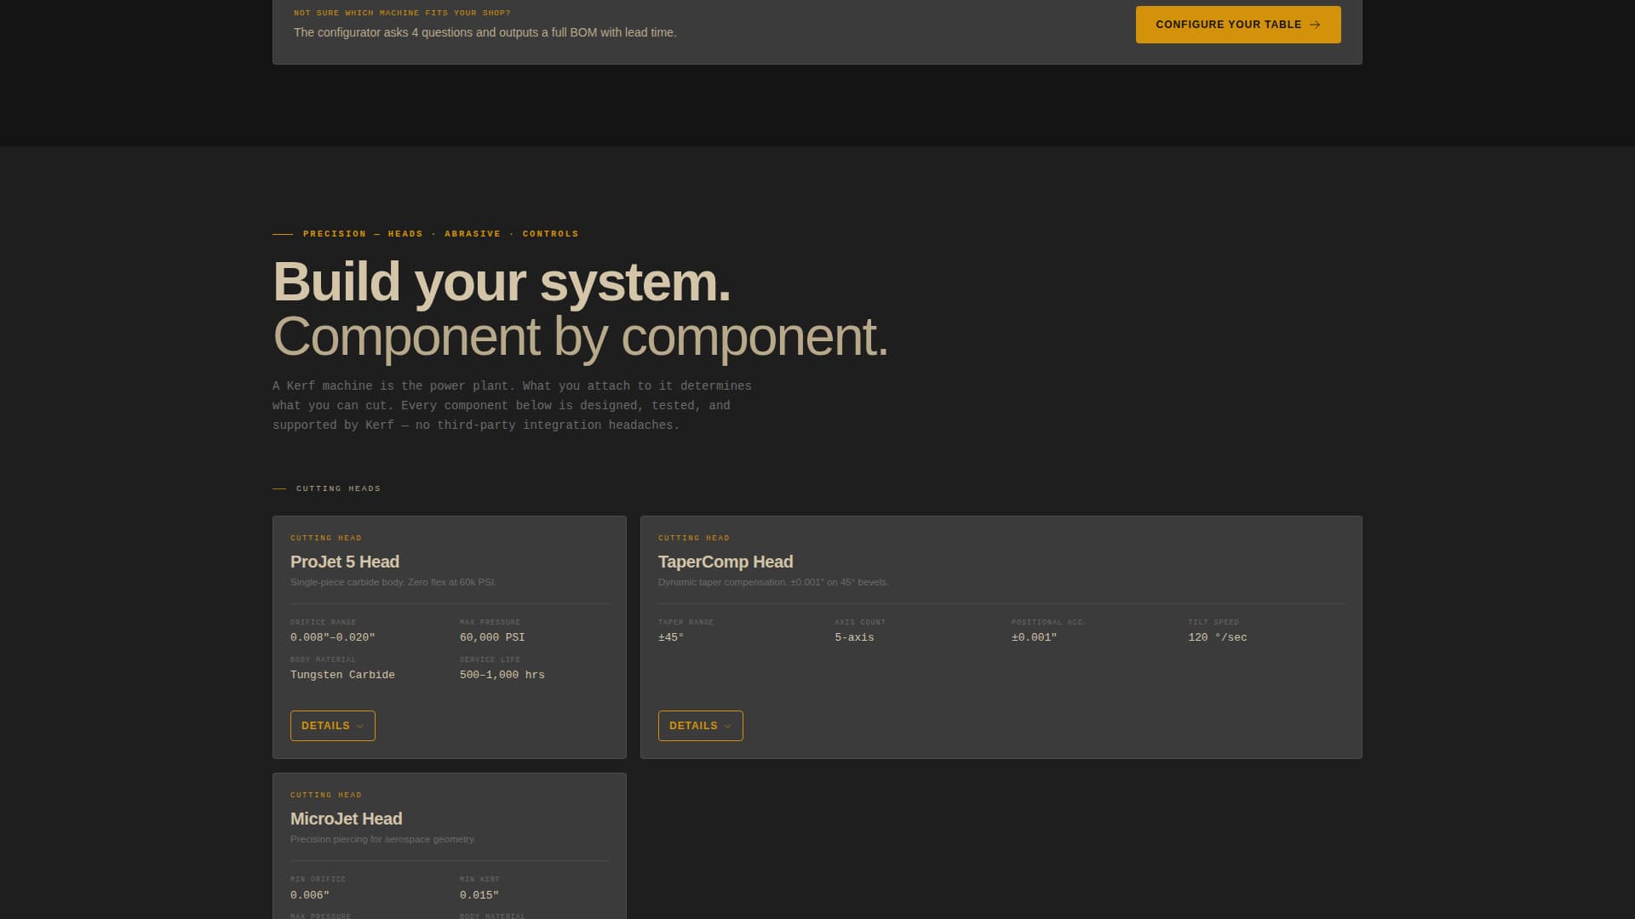Select the CUTTING HEAD tag on ProJet card
The image size is (1635, 919).
pos(326,538)
